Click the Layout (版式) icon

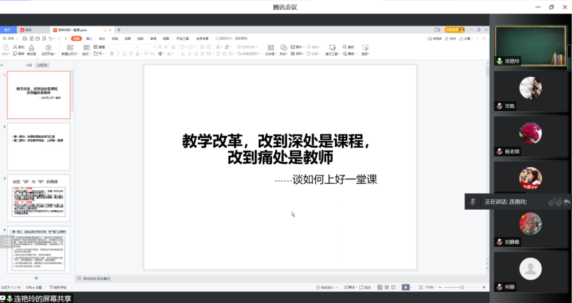tap(86, 48)
